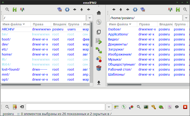
Task: Select Applications/ folder in right pane
Action: [118, 34]
